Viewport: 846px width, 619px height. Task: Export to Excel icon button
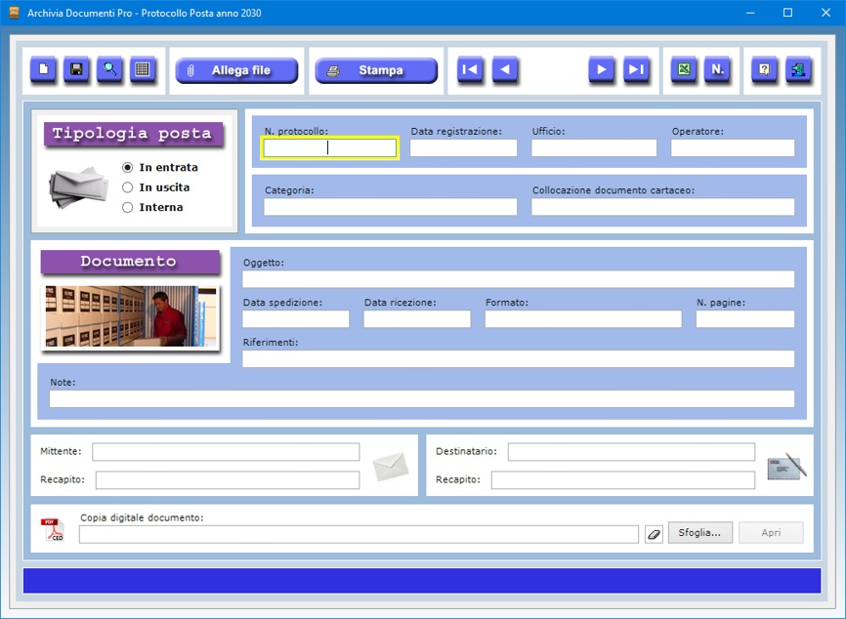point(684,69)
